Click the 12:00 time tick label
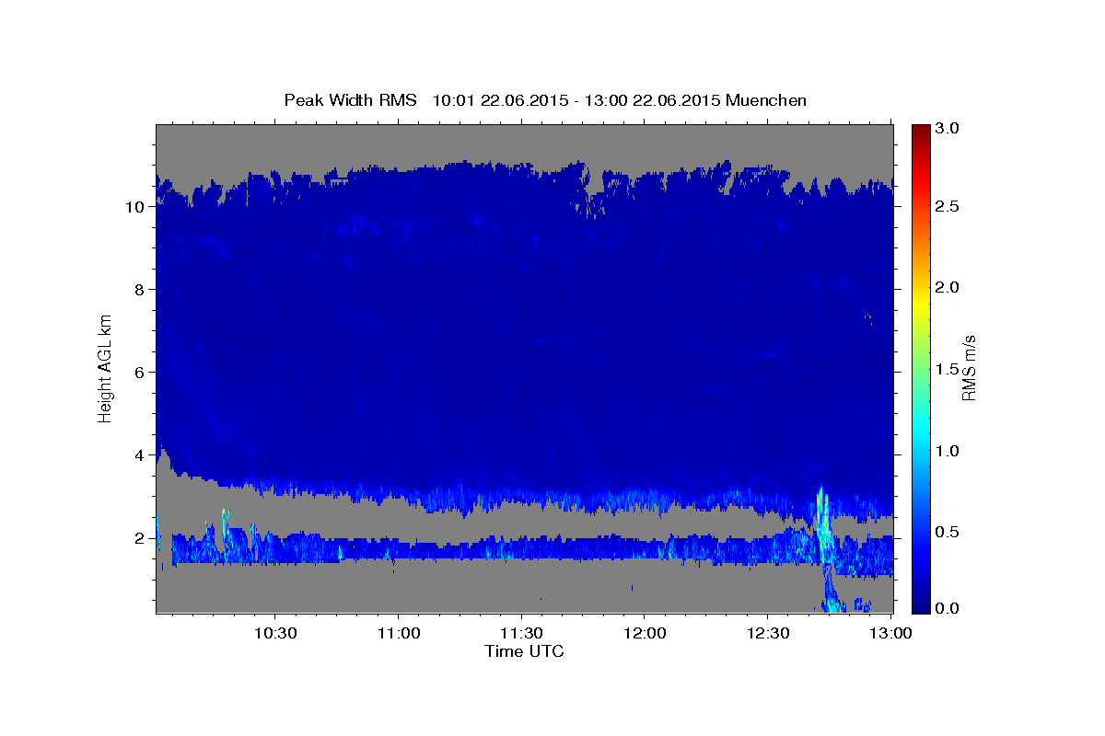This screenshot has height=736, width=1105. [646, 633]
